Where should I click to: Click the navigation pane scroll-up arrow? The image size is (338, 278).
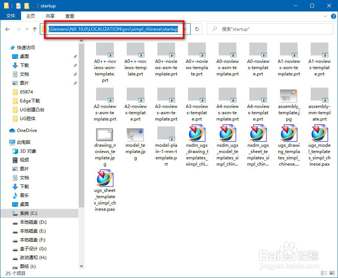pos(81,41)
